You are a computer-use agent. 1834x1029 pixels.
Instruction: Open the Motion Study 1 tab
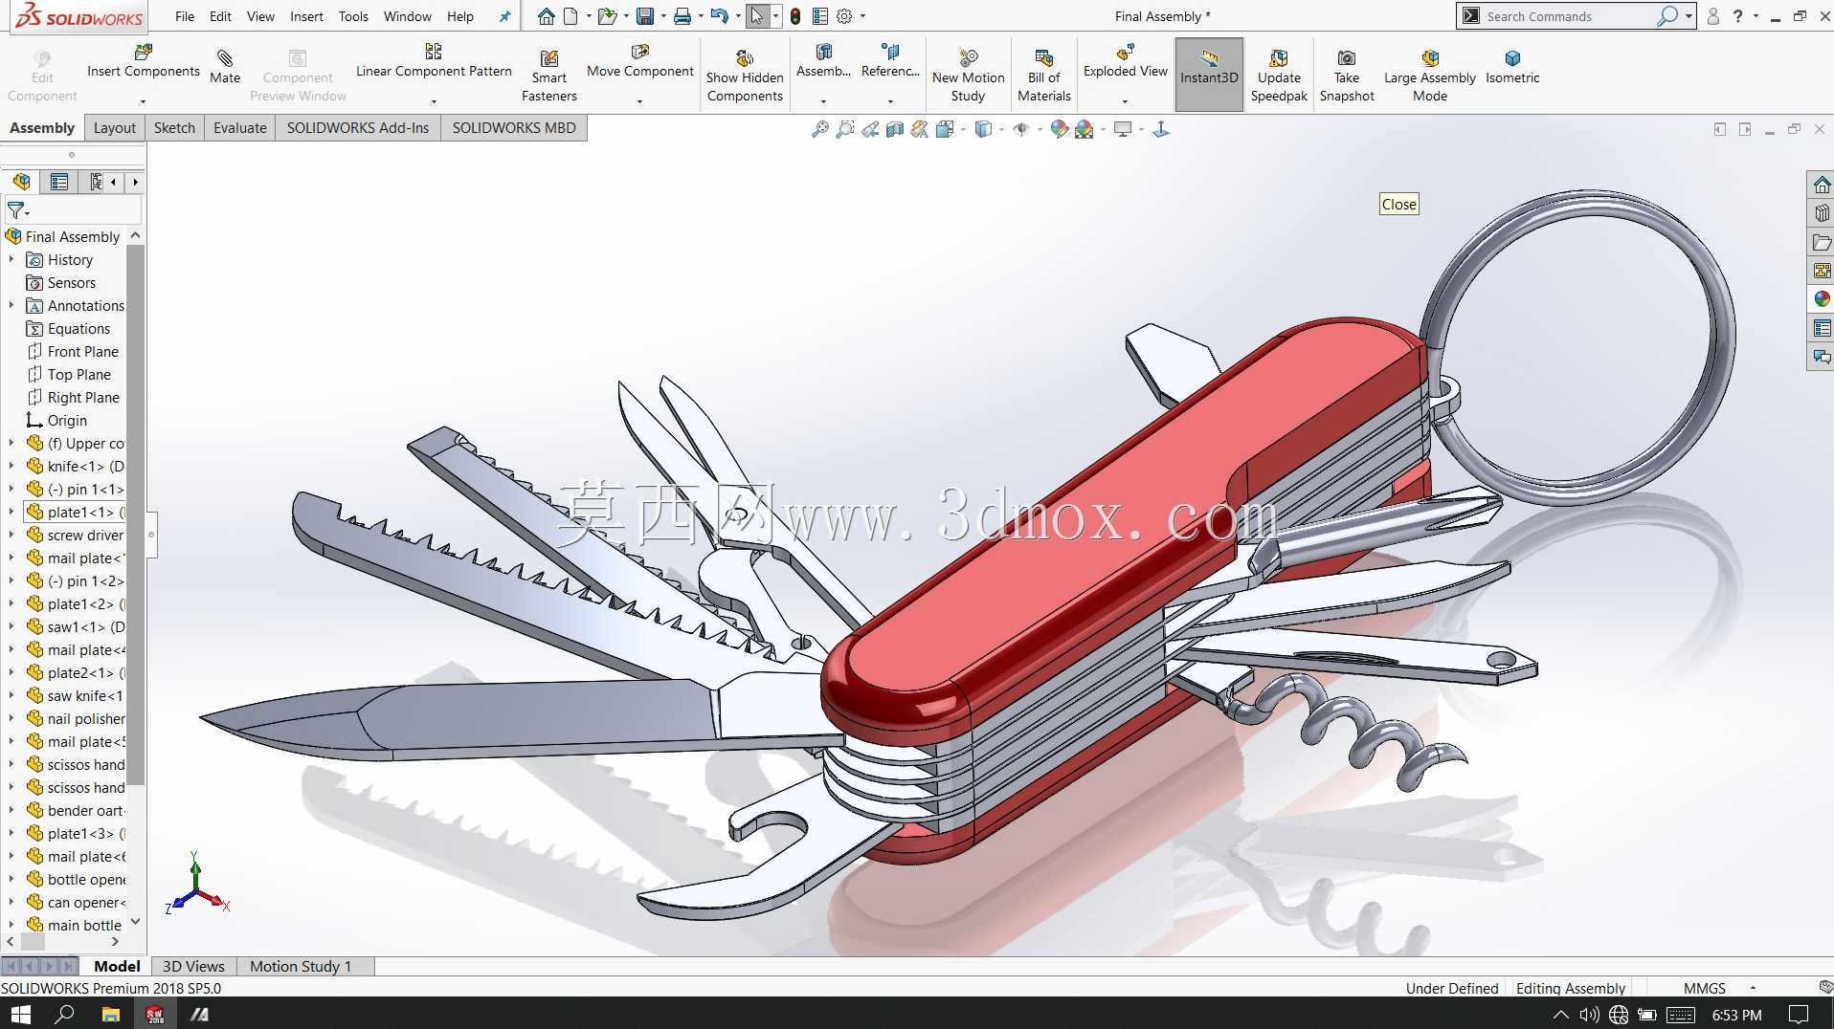click(x=301, y=967)
